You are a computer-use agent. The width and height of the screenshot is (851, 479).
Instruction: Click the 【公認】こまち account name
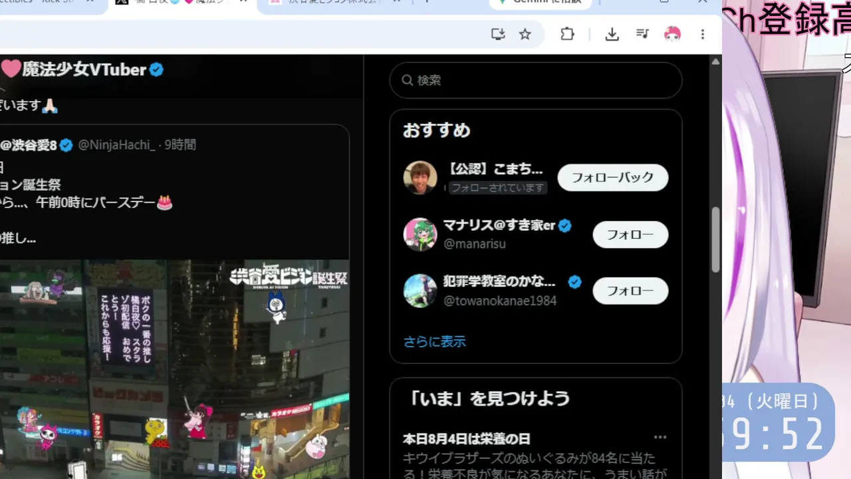[493, 169]
